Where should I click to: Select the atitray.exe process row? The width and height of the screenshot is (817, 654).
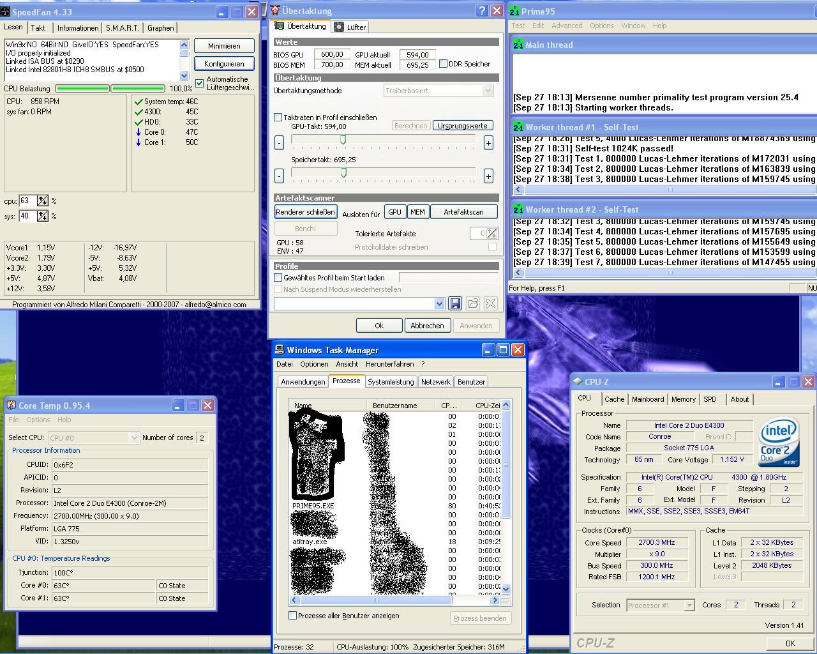coord(395,542)
